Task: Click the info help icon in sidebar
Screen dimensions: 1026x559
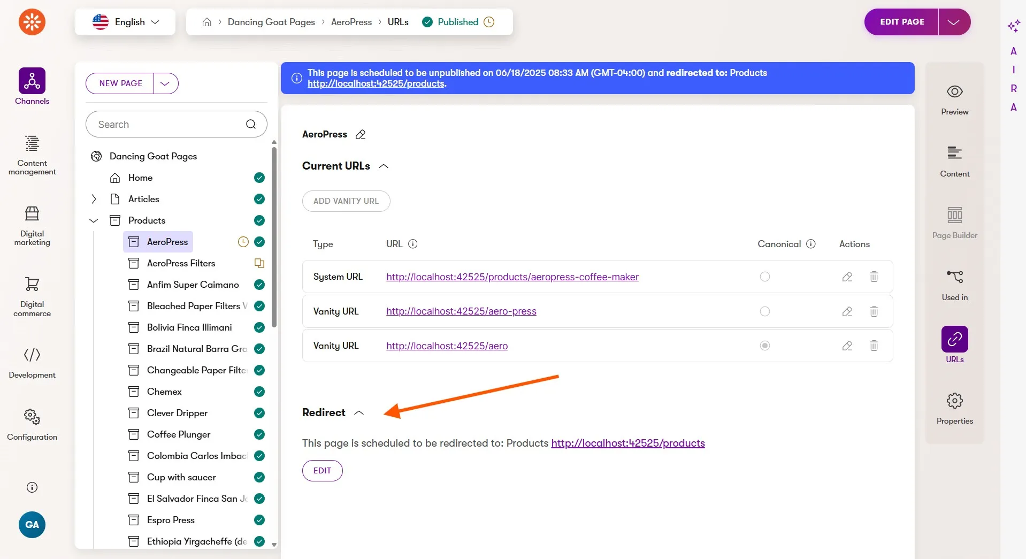Action: tap(32, 487)
